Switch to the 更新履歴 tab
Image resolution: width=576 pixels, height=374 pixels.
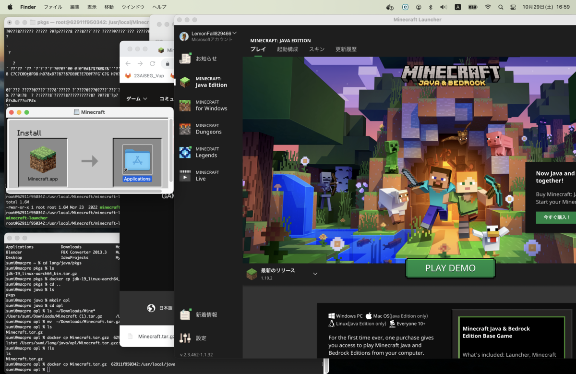click(346, 49)
